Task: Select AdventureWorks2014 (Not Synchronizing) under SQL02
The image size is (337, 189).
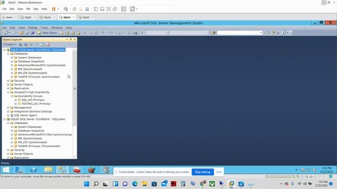Action: (x=45, y=134)
